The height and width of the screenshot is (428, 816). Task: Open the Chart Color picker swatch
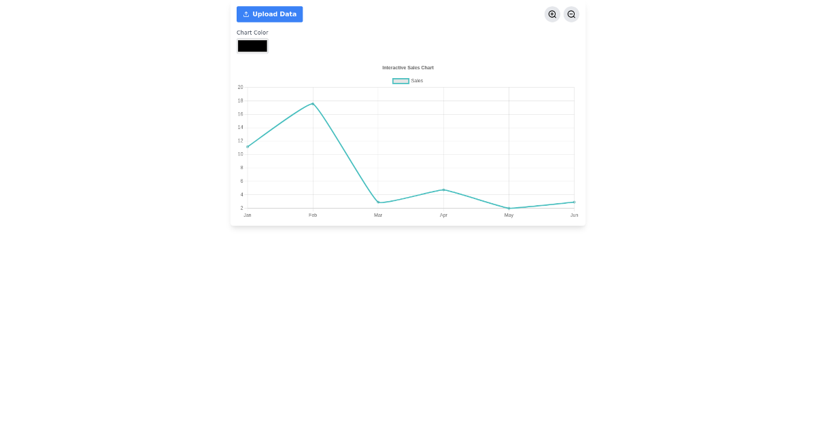(252, 46)
